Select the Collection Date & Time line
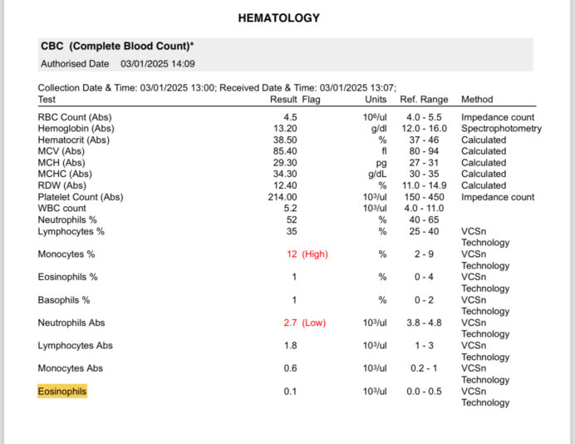The image size is (575, 444). click(x=217, y=87)
